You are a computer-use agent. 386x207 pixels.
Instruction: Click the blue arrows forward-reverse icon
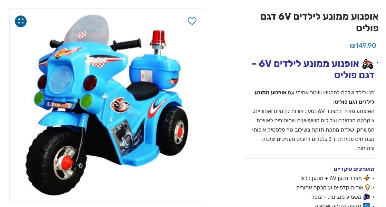tap(367, 205)
